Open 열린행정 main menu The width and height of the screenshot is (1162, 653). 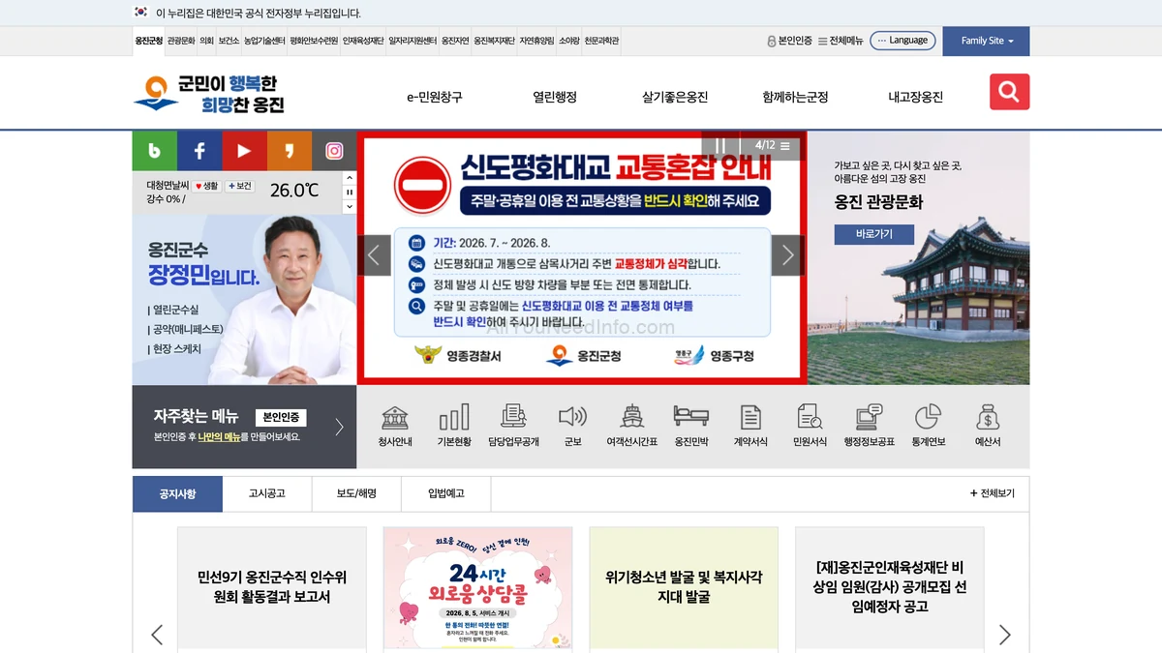(x=555, y=97)
